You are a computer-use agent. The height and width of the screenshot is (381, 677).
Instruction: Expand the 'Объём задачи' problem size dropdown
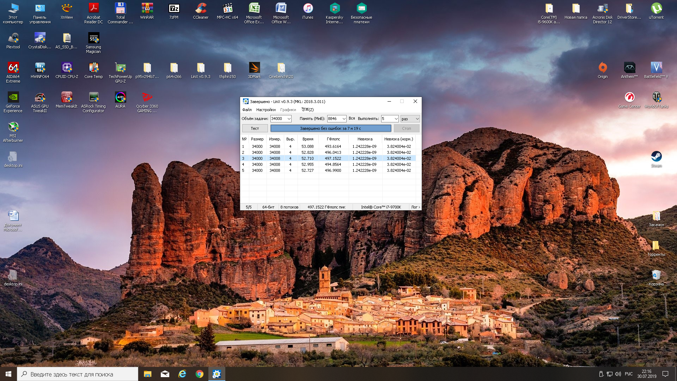click(x=289, y=119)
